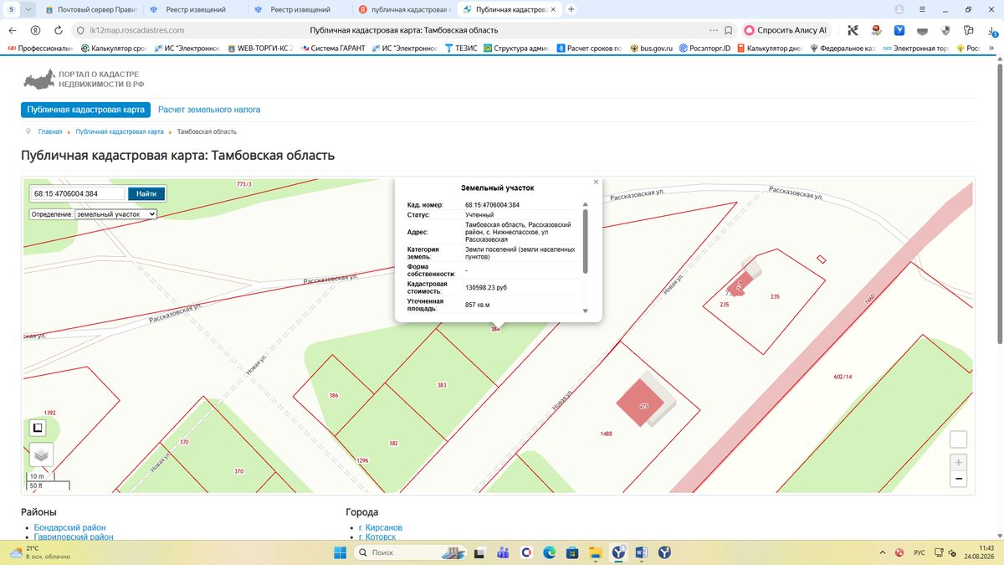Open the map layers stack icon
1004x565 pixels.
click(x=41, y=455)
